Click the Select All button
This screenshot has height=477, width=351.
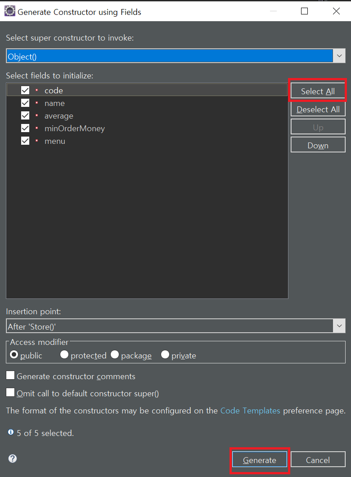(318, 91)
